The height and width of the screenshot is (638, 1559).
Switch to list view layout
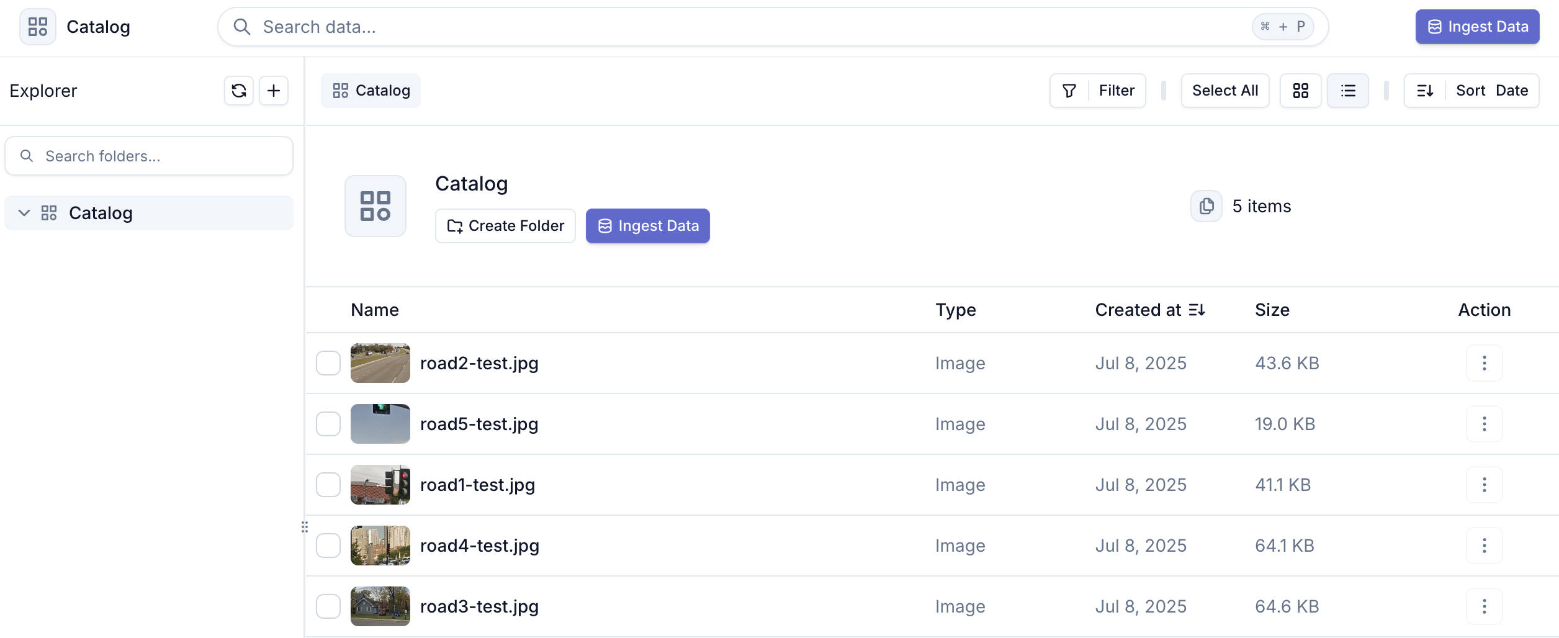point(1347,91)
